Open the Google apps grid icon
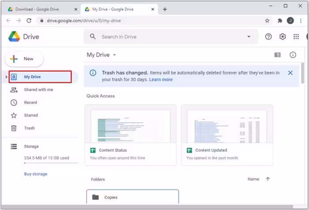 click(296, 37)
